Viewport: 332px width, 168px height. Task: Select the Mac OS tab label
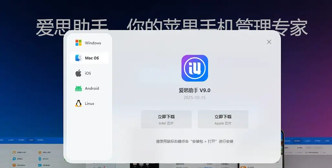pos(92,58)
